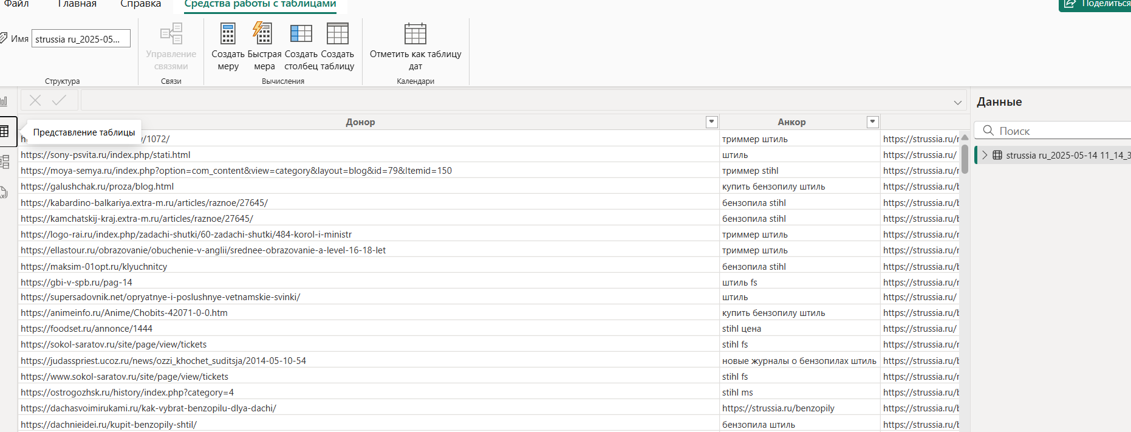Switch to report view in left sidebar
This screenshot has height=432, width=1131.
(x=5, y=101)
